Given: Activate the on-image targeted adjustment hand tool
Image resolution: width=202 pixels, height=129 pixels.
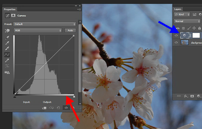Looking at the screenshot, I should 7,31.
